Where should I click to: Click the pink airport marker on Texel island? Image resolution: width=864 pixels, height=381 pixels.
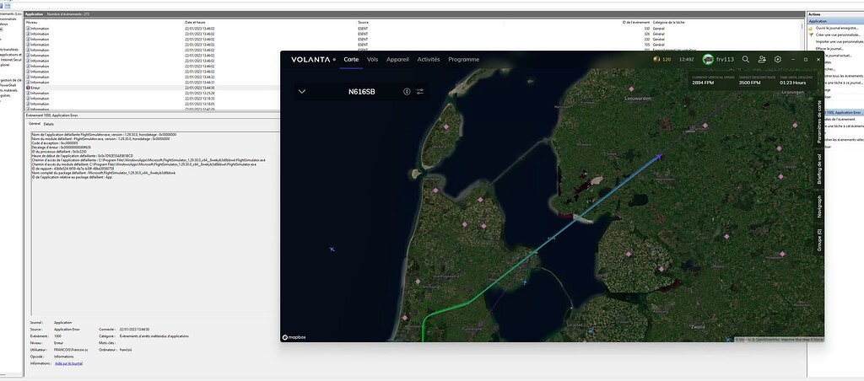click(446, 127)
